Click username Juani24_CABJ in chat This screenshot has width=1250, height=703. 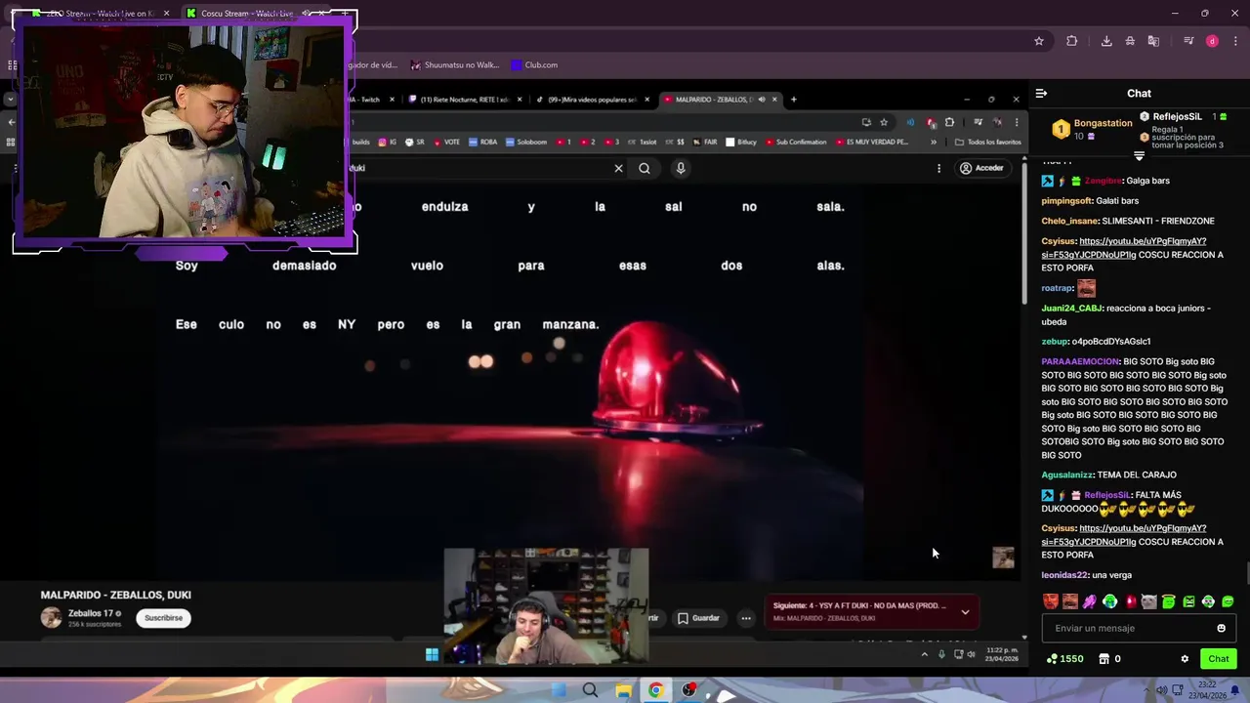tap(1071, 309)
